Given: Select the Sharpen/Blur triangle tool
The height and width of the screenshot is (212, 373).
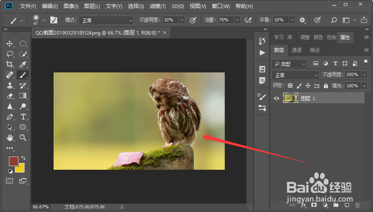Looking at the screenshot, I should pyautogui.click(x=10, y=106).
